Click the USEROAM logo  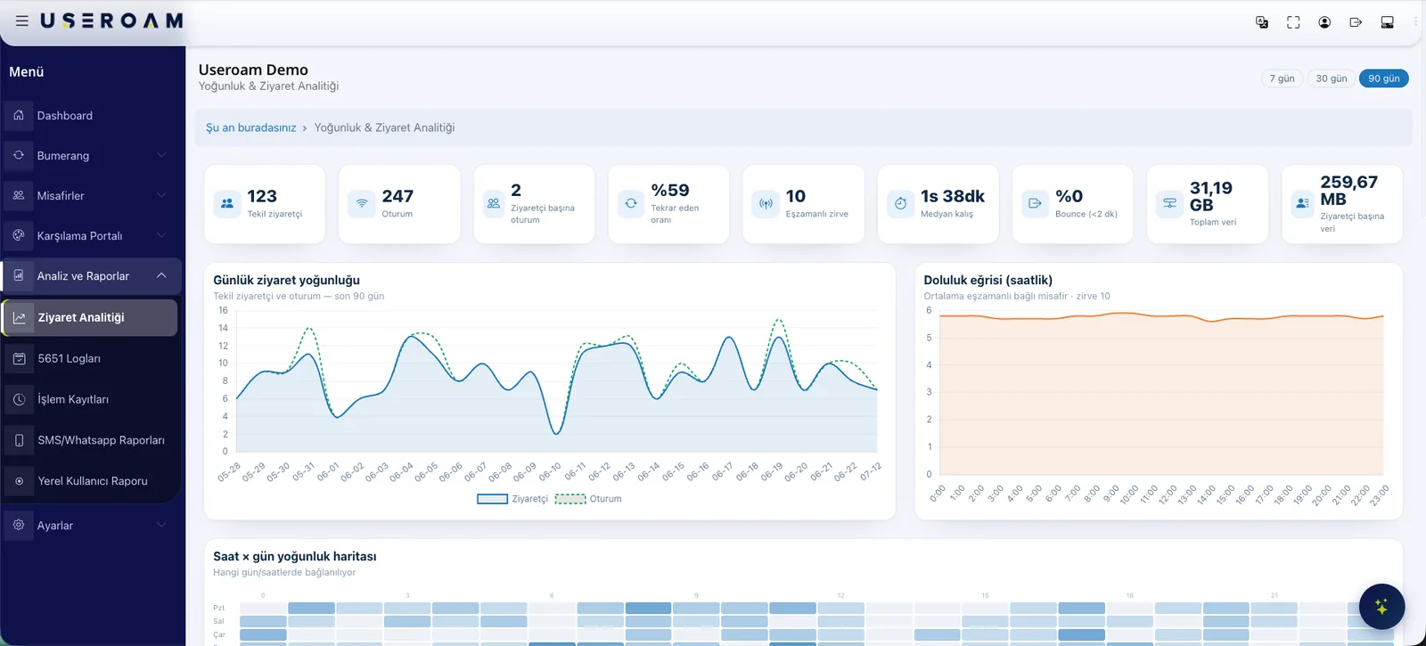pos(111,20)
